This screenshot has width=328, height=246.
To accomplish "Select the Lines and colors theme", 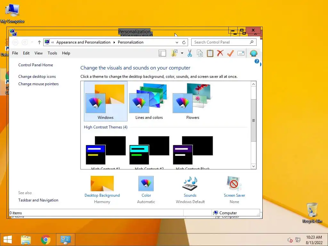I will pyautogui.click(x=149, y=101).
